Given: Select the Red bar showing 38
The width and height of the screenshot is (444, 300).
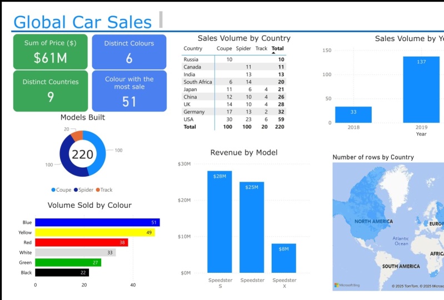Looking at the screenshot, I should pos(82,243).
